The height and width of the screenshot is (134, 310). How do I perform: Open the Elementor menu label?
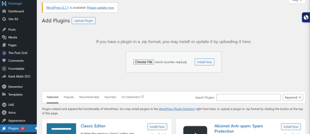[x=15, y=87]
